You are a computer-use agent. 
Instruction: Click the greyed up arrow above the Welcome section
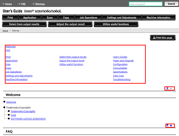[171, 88]
